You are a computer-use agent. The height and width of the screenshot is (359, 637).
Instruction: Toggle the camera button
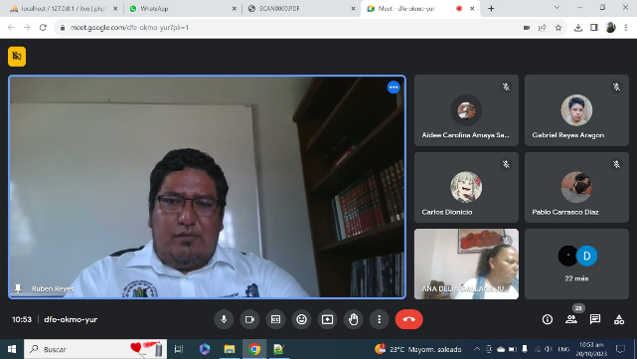(249, 319)
